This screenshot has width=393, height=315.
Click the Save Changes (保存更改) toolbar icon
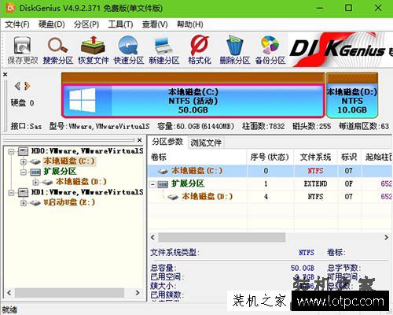pyautogui.click(x=23, y=50)
